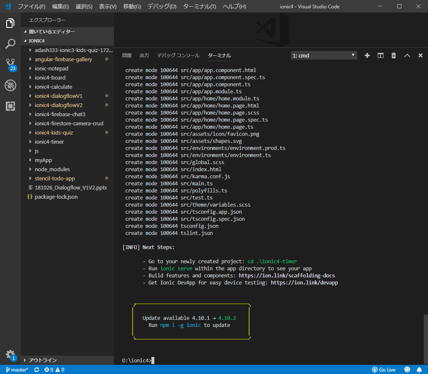Screen dimensions: 428x374
Task: Open the Selection (選択) menu
Action: pos(84,6)
